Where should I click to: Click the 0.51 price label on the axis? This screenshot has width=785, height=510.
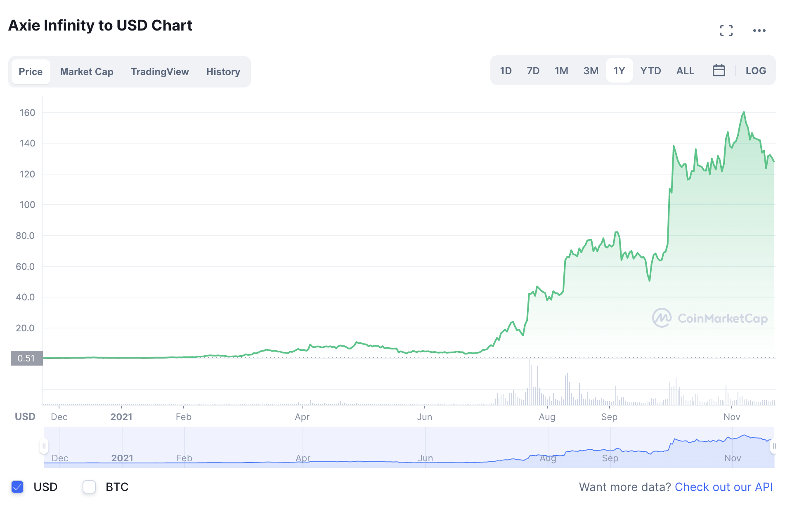click(26, 358)
